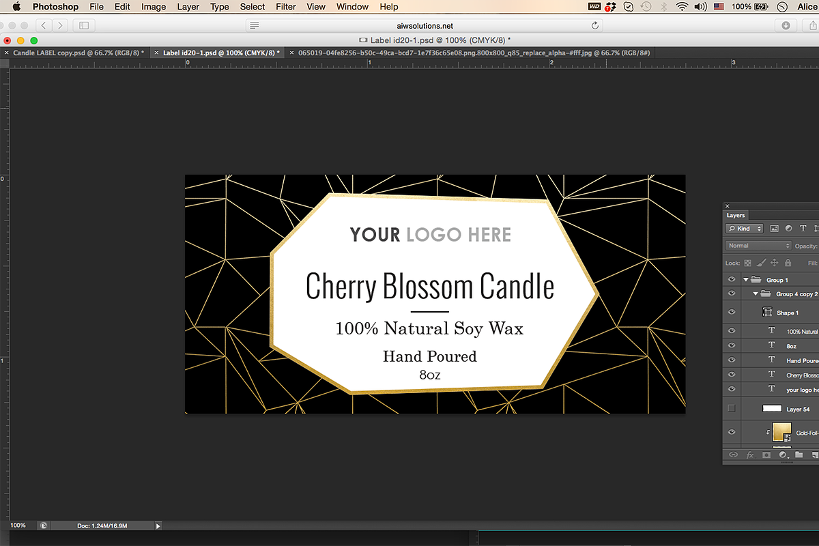Image resolution: width=819 pixels, height=546 pixels.
Task: Close the Label id20-1.psd tab
Action: [156, 53]
